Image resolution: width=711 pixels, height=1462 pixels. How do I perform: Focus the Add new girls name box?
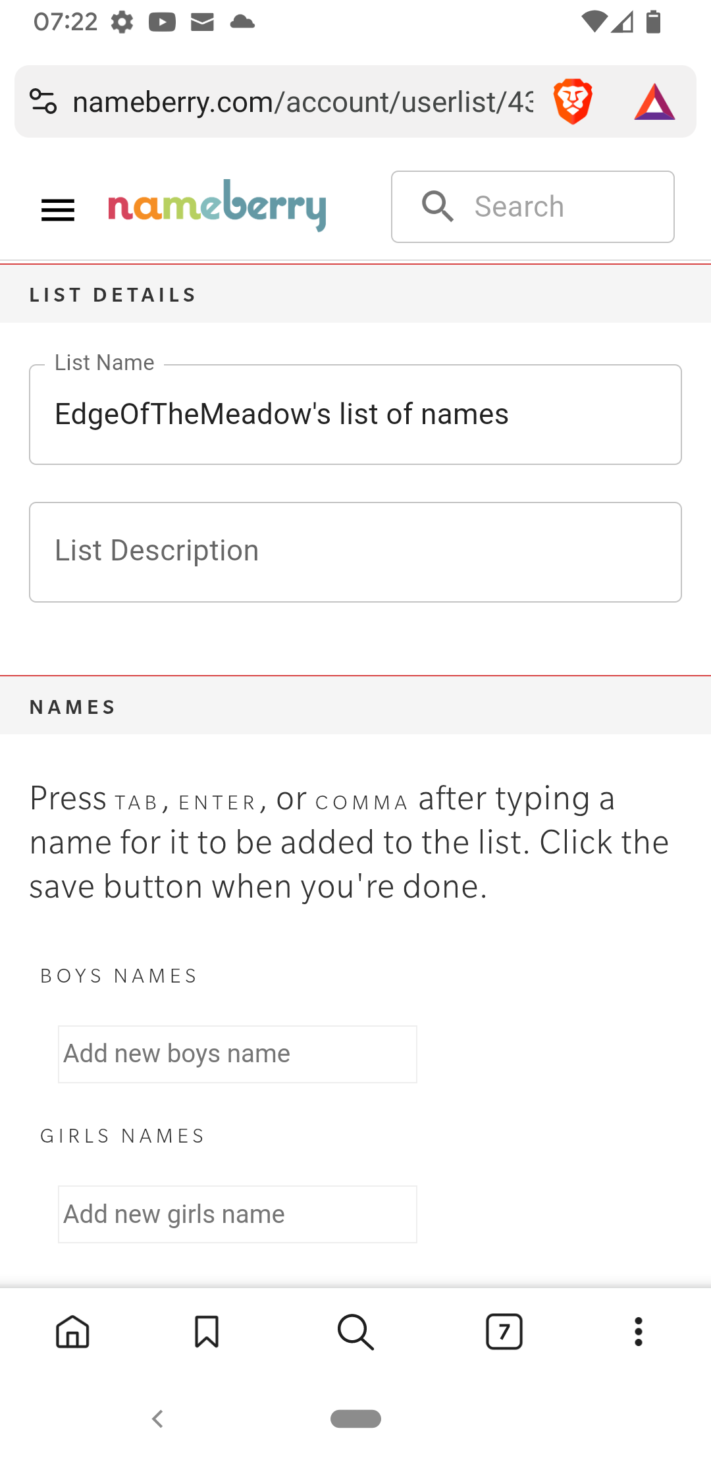tap(238, 1214)
